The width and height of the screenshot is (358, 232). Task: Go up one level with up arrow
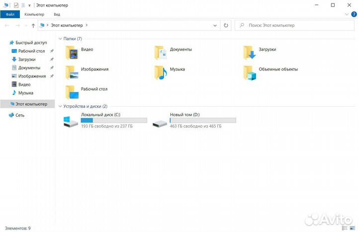tap(33, 25)
